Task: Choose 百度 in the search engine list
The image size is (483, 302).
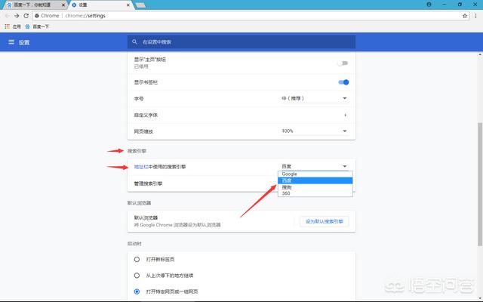Action: (x=315, y=180)
